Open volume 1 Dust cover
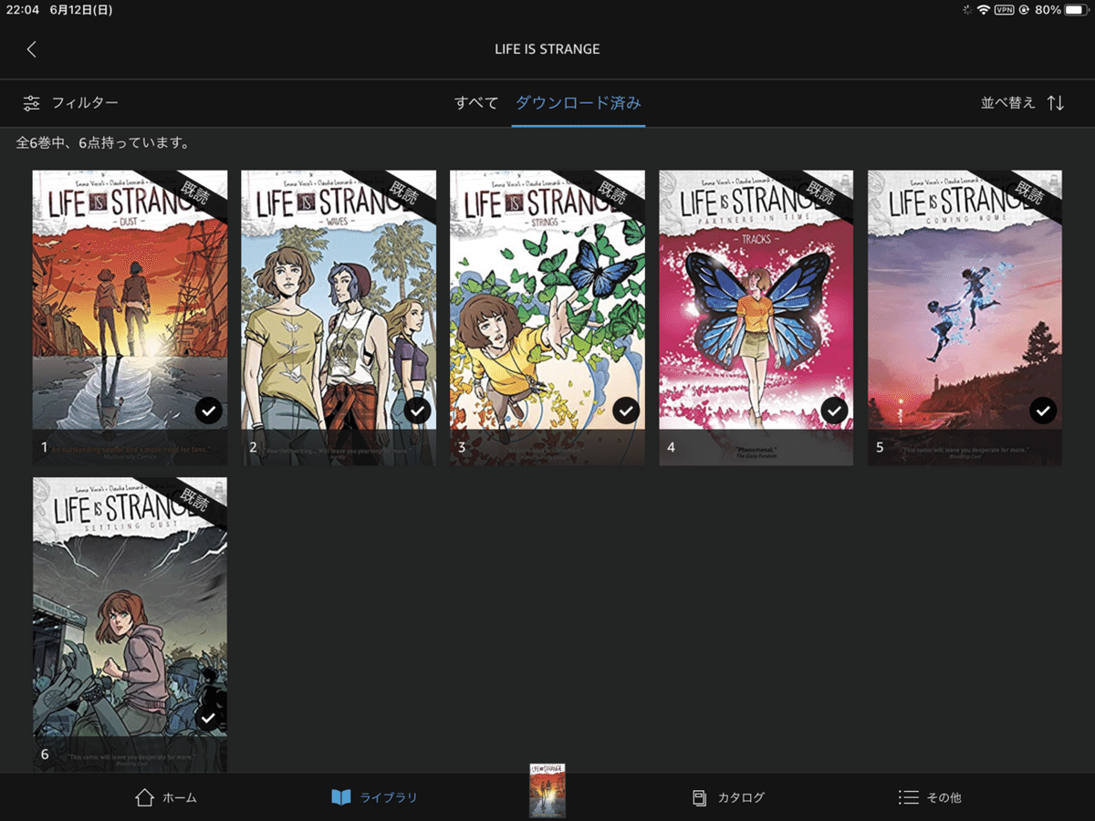Viewport: 1095px width, 821px height. [130, 317]
